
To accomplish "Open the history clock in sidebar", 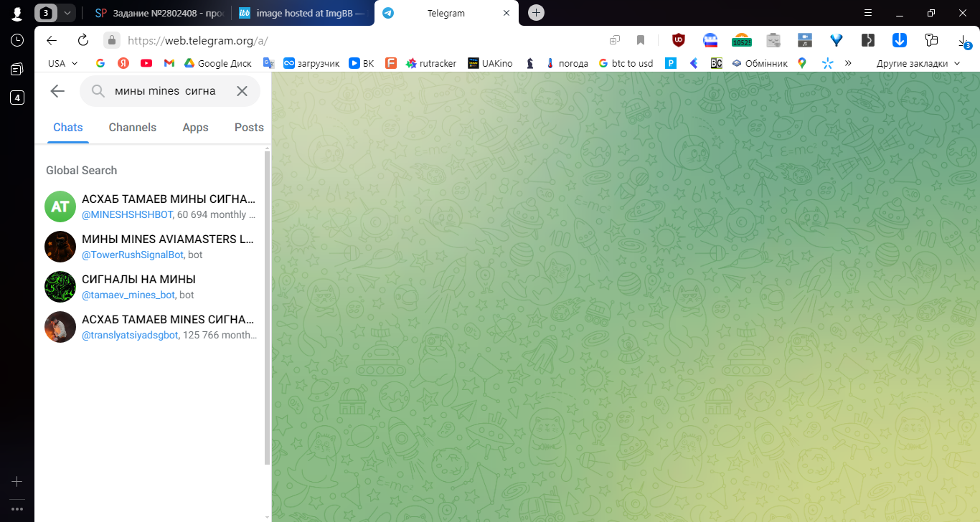I will click(17, 40).
